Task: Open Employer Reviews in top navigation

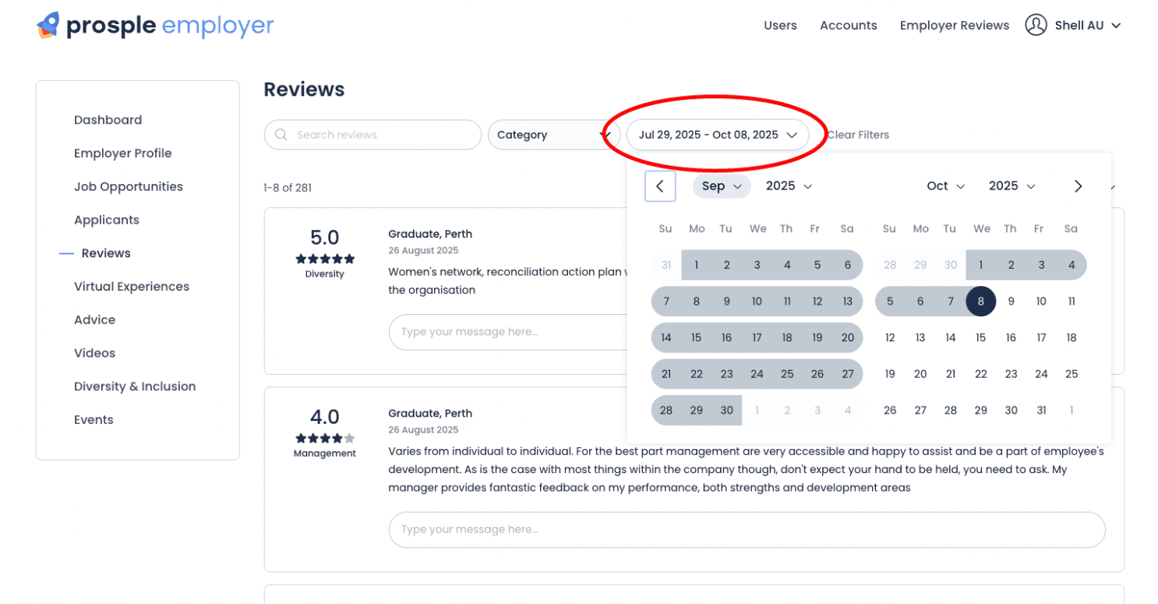Action: (x=955, y=26)
